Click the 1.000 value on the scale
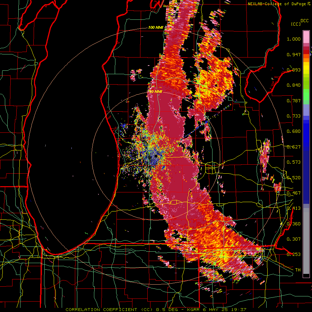The width and height of the screenshot is (312, 312). click(x=294, y=39)
